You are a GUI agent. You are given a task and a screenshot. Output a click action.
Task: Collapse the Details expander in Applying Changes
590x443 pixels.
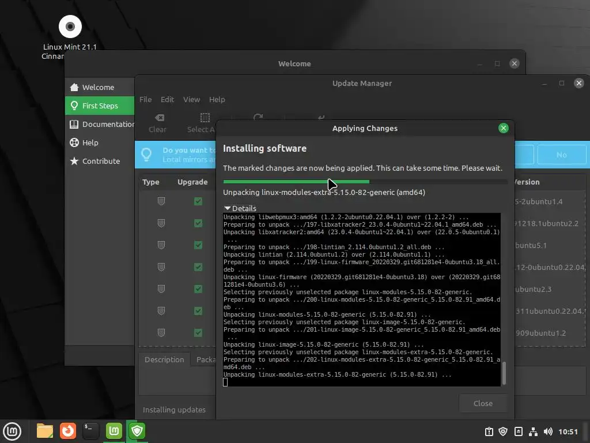(x=240, y=208)
